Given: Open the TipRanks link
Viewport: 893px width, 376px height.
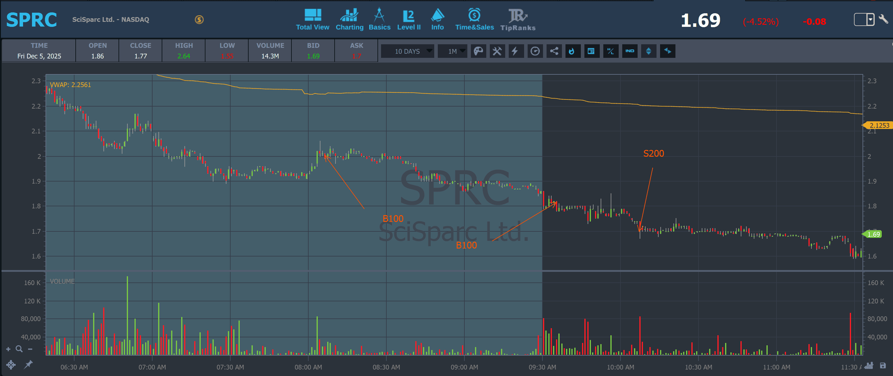Looking at the screenshot, I should [x=518, y=20].
